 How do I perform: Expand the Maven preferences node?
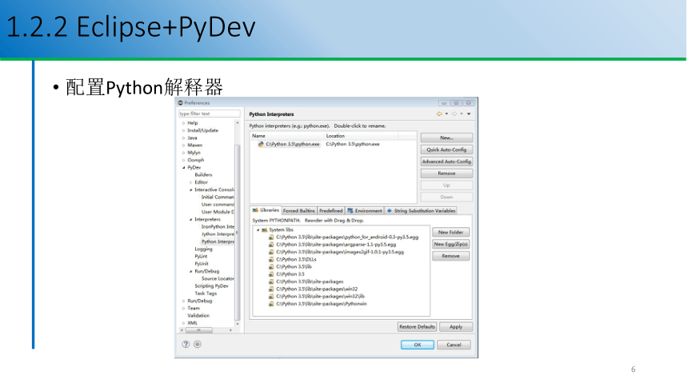click(184, 146)
